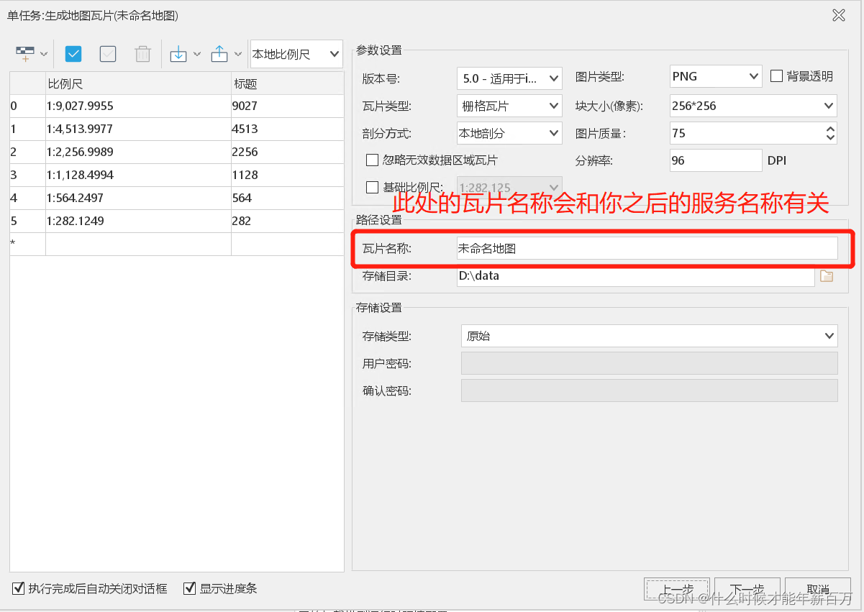Viewport: 864px width, 612px height.
Task: Open the folder browser for 存储目录
Action: (826, 275)
